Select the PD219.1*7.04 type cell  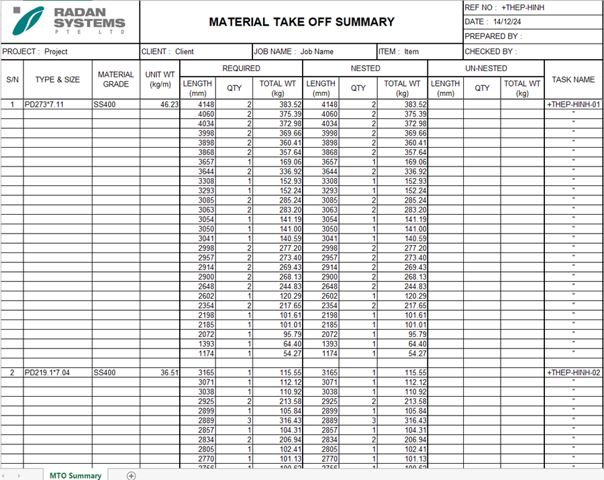58,373
